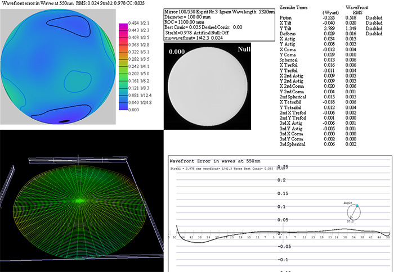Screen dimensions: 394x272
Task: Click the black spot at contour map bottom
Action: click(65, 120)
